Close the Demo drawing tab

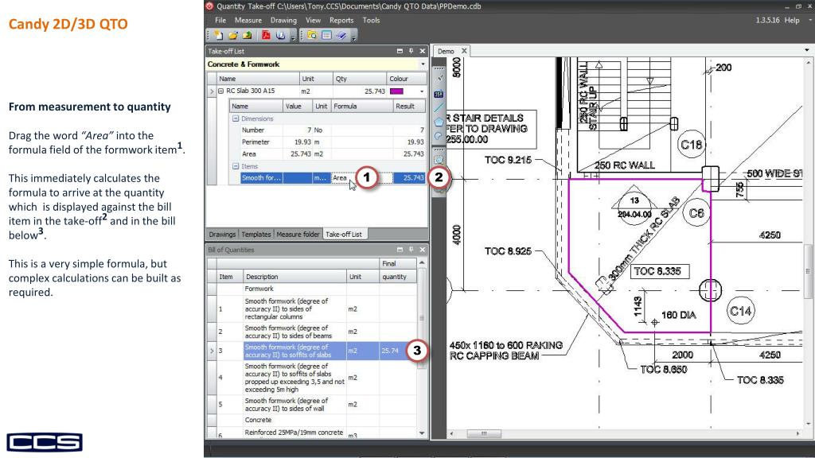click(x=464, y=50)
